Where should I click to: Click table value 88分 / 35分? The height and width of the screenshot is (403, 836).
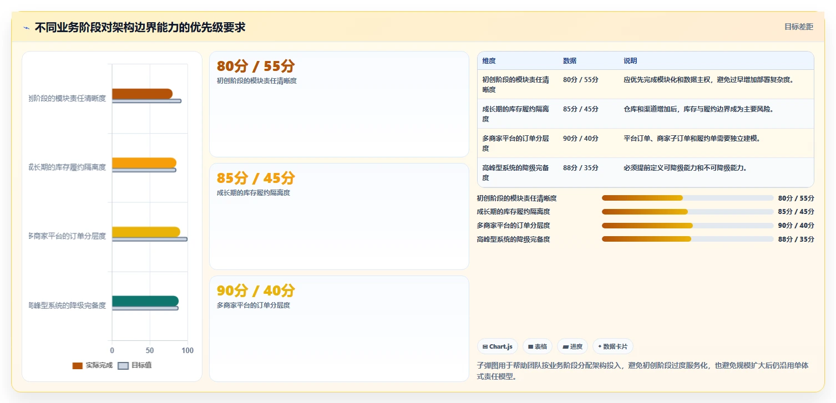580,168
